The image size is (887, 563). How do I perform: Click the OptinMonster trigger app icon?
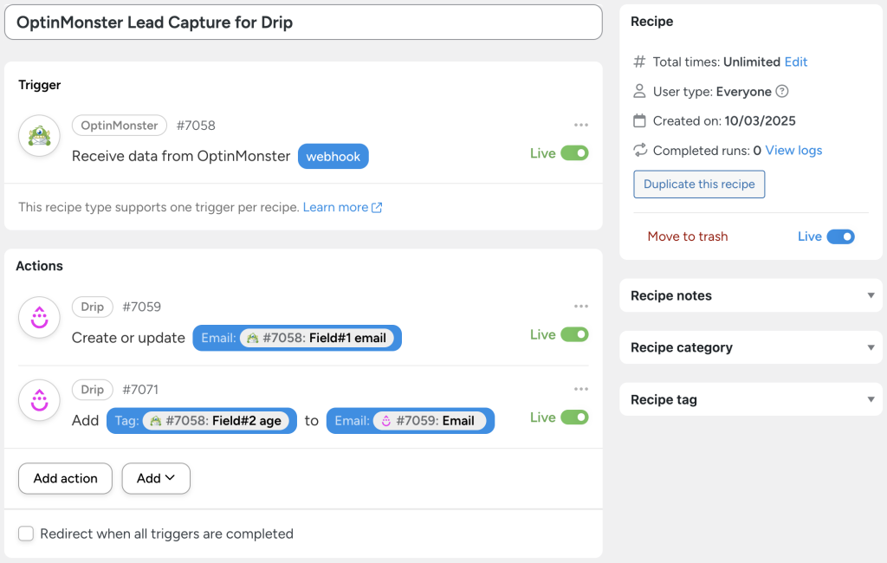(38, 136)
